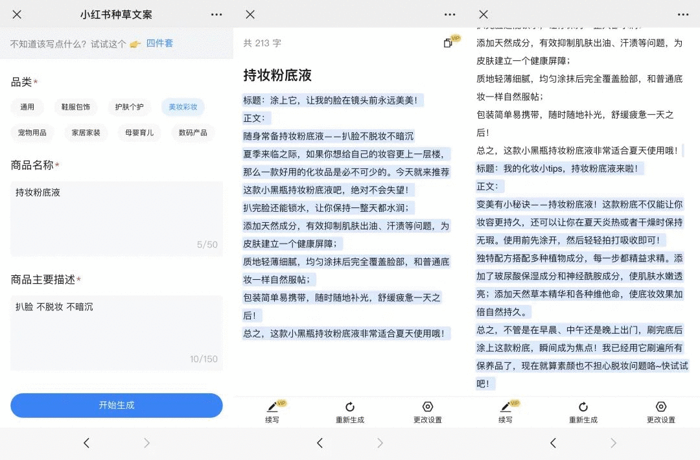Open more options in the 快试试吧 result panel

tap(683, 15)
